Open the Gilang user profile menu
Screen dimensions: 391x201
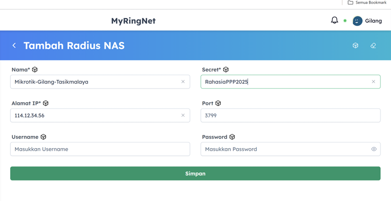point(367,21)
